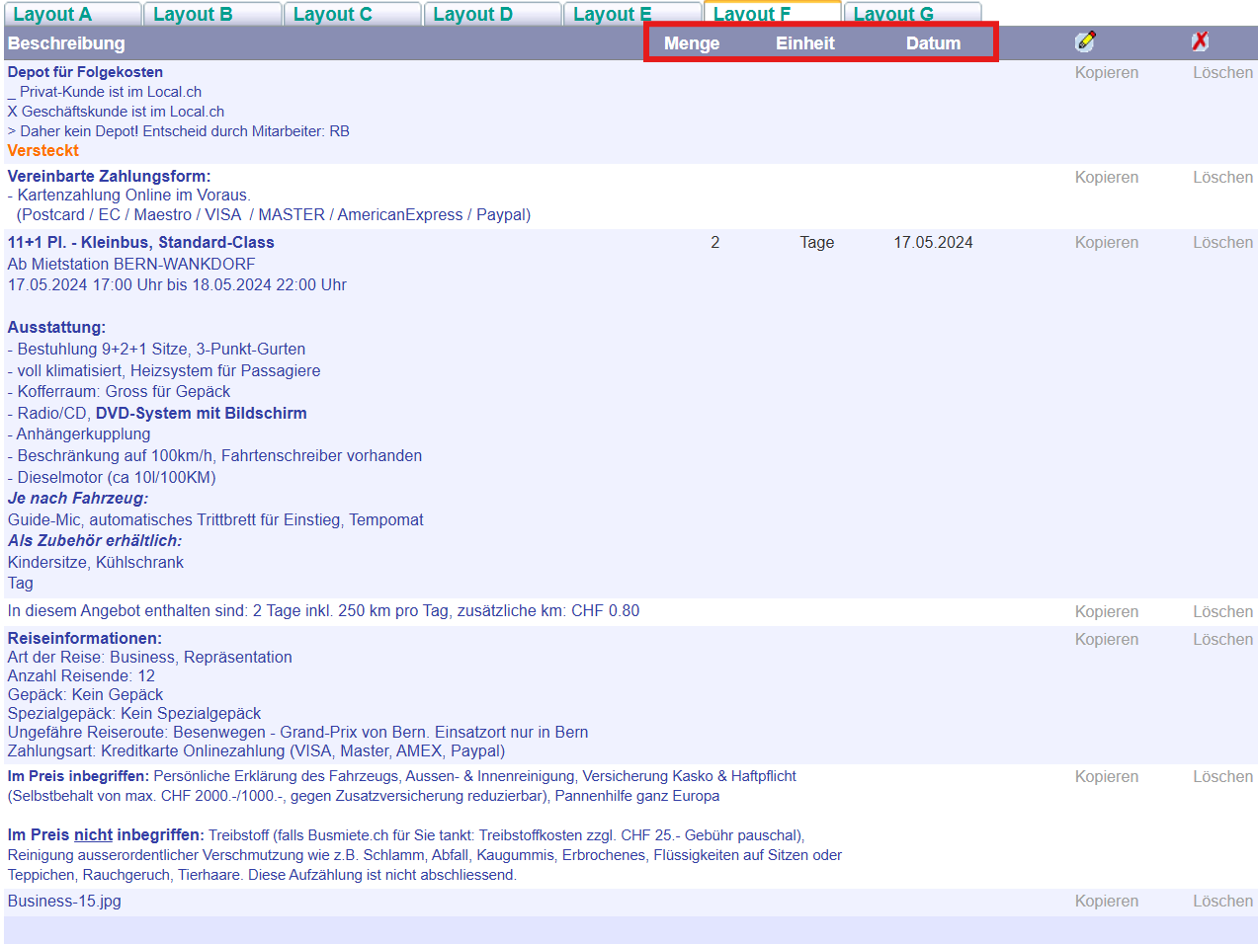Switch to the Layout E tab
This screenshot has width=1258, height=945.
tap(632, 14)
